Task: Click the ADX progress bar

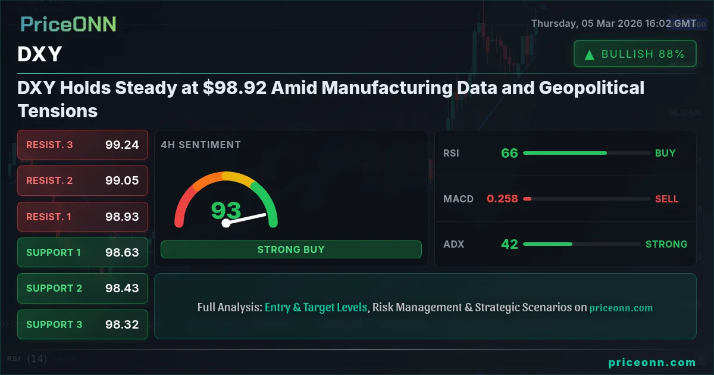Action: [582, 244]
